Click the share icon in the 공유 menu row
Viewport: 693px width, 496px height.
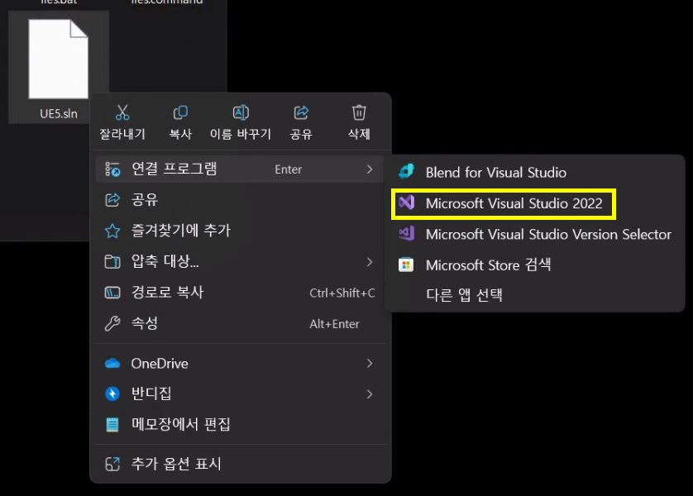point(112,199)
